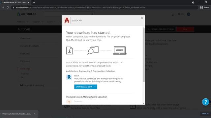Screen dimensions: 211x118
Task: Expand the AutoCAD download item chevron
Action: point(35,114)
